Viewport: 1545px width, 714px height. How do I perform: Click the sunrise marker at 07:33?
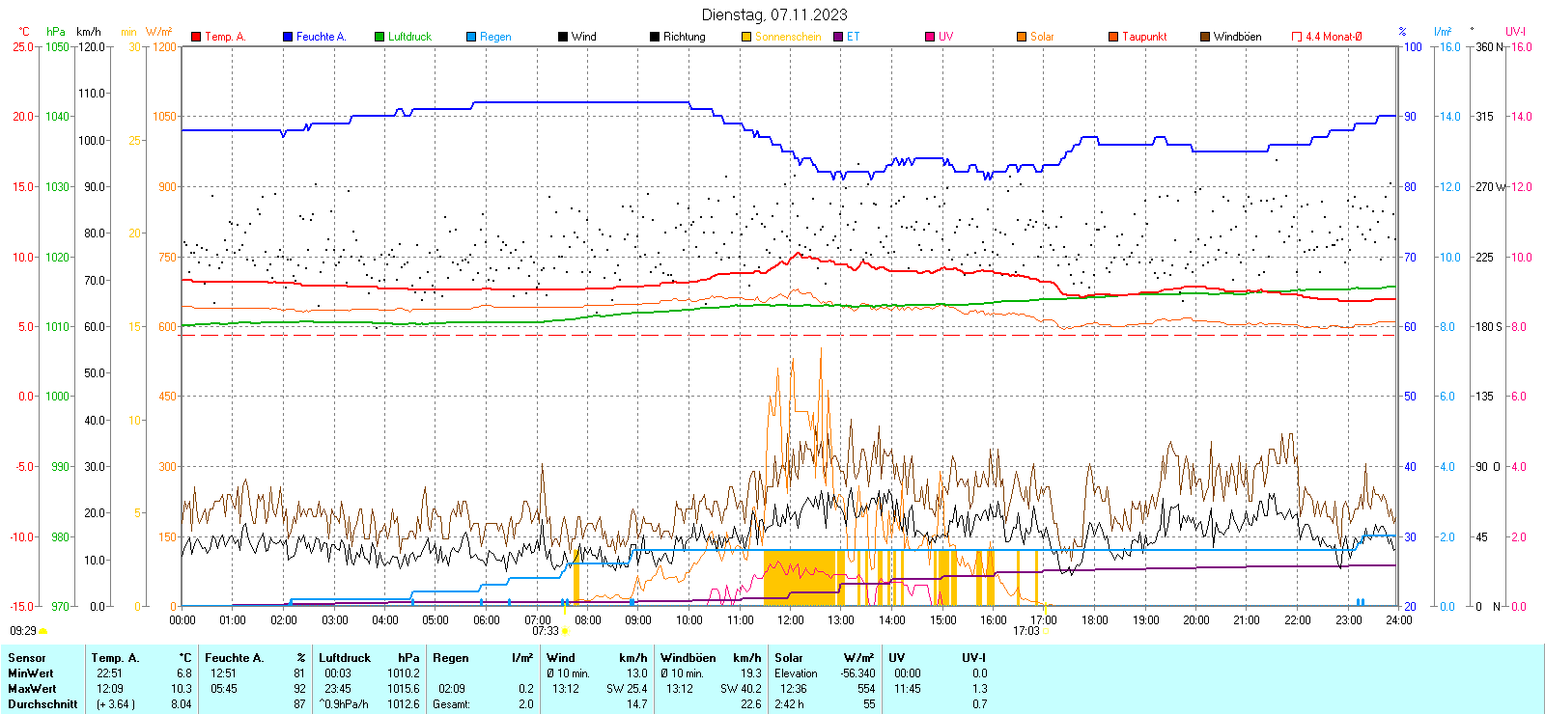pos(565,631)
